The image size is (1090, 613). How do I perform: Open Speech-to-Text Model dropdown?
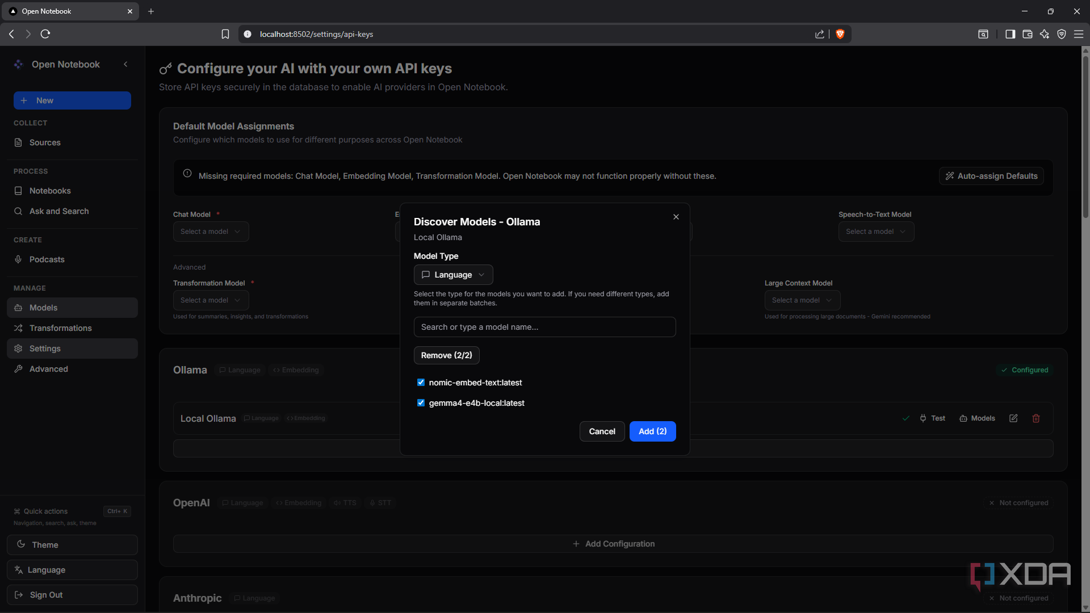876,232
